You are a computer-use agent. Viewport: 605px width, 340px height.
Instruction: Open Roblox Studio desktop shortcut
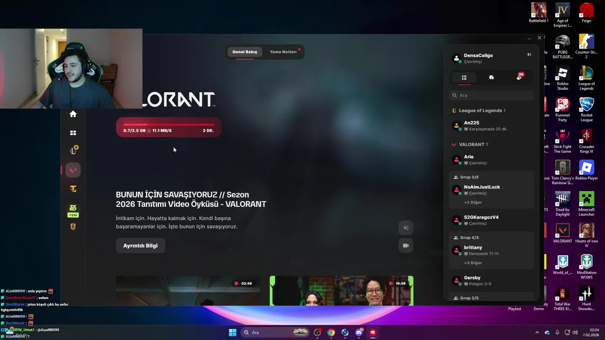click(x=562, y=78)
